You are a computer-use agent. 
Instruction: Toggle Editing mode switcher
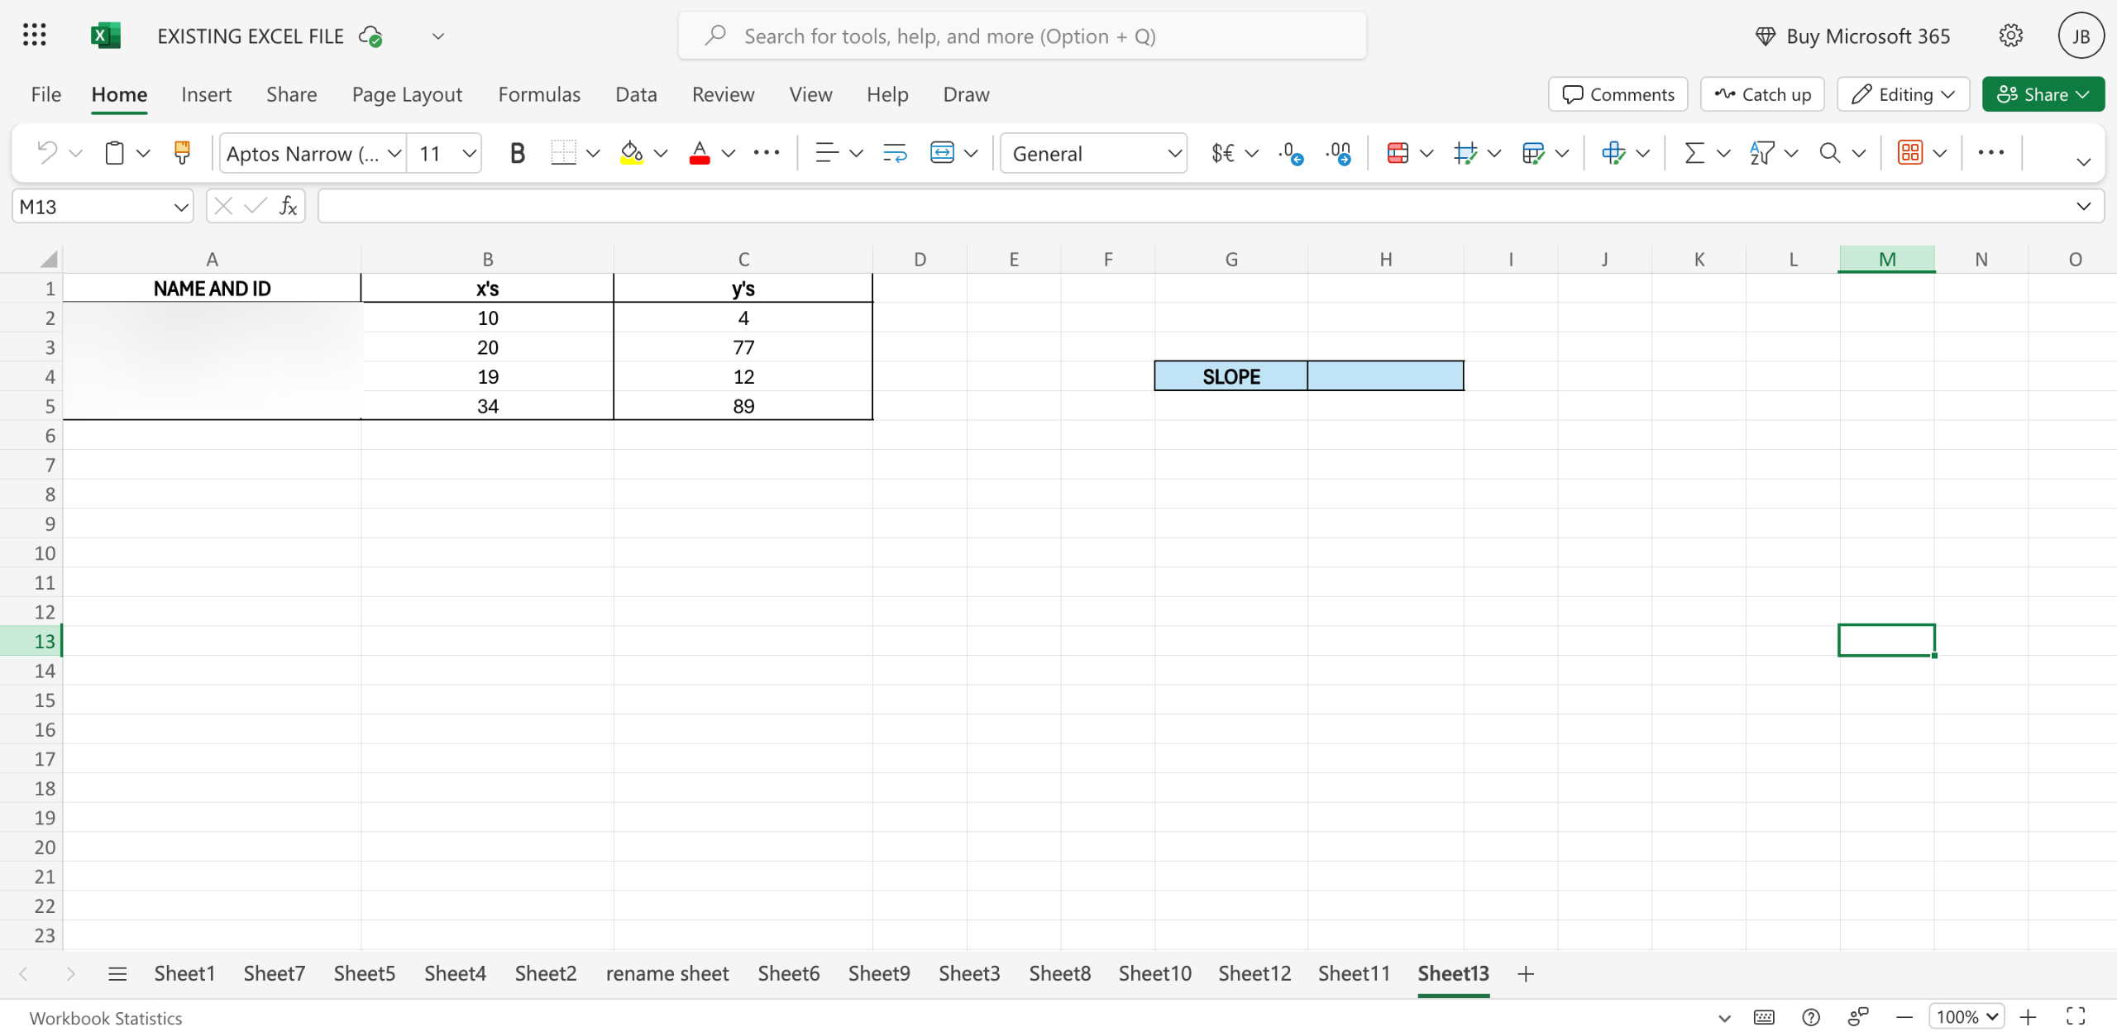pyautogui.click(x=1903, y=94)
